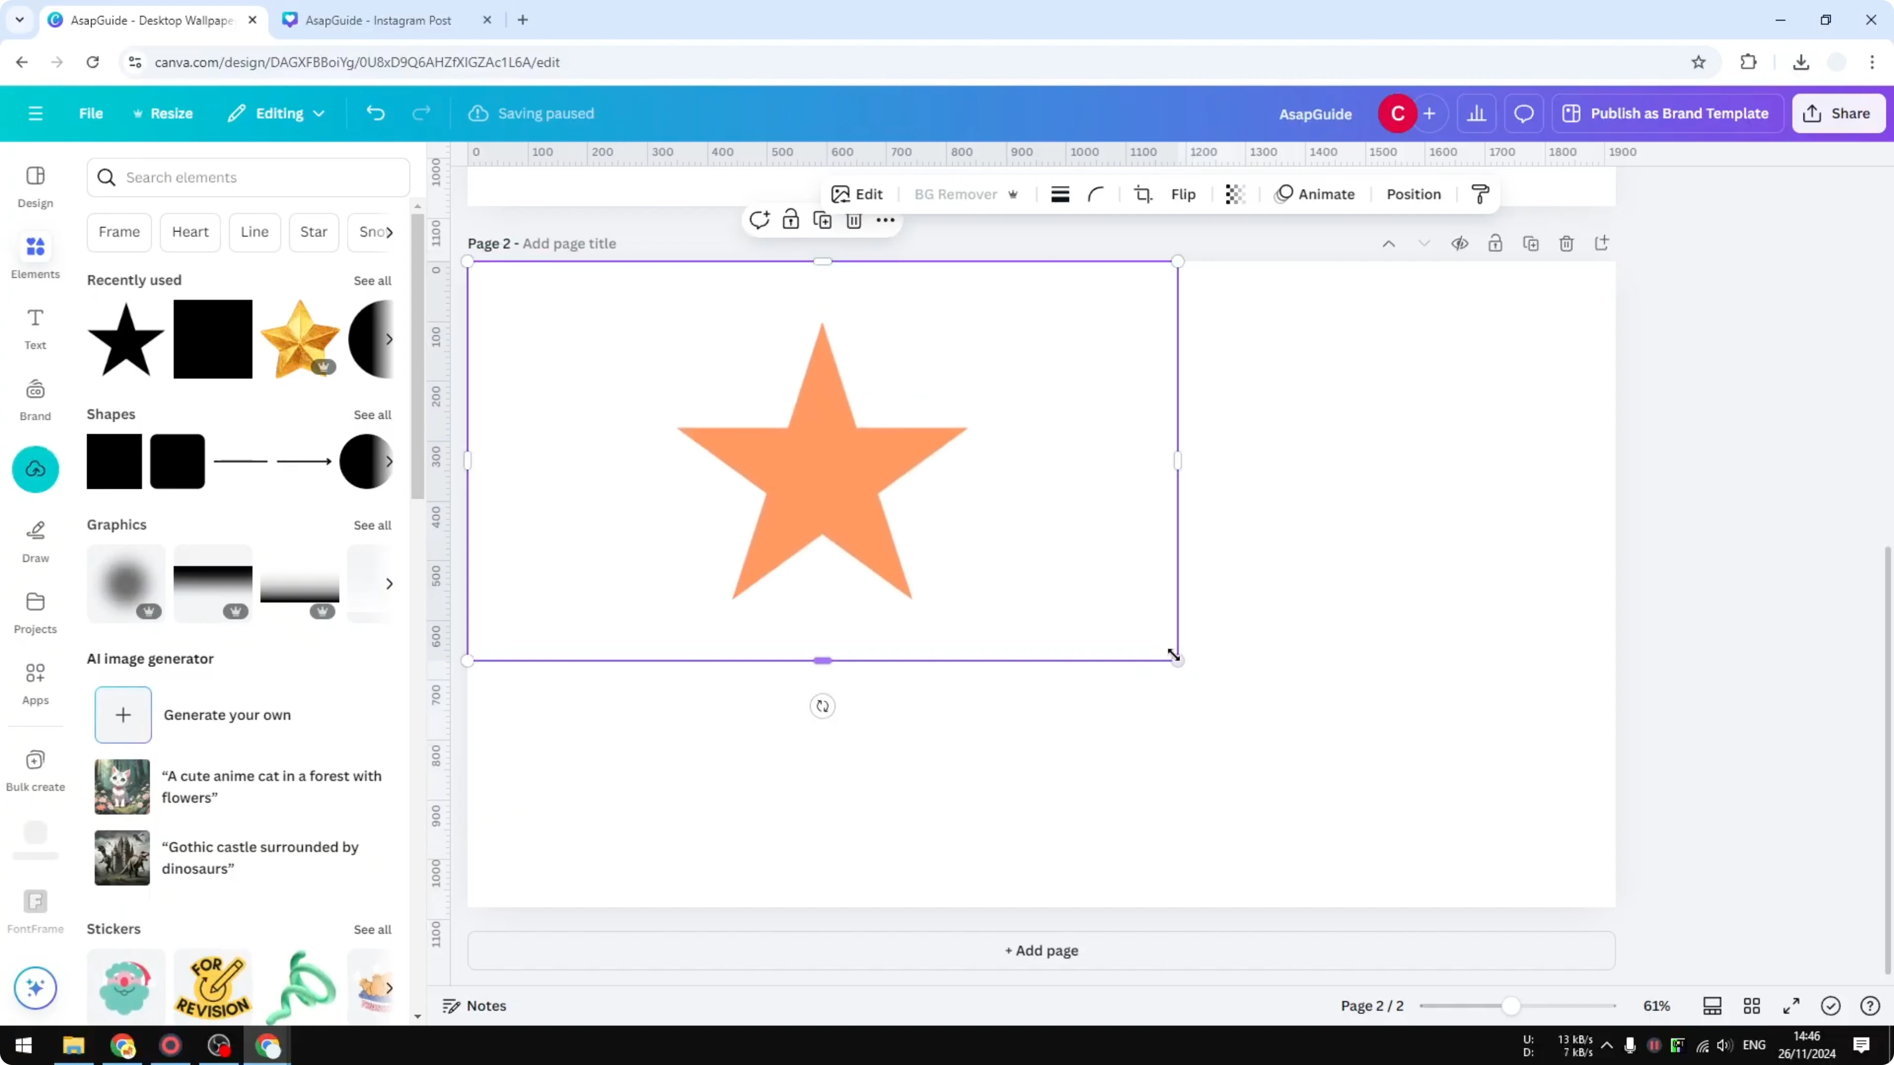Select the gothic castle generated image thumbnail
Image resolution: width=1894 pixels, height=1065 pixels.
(121, 857)
